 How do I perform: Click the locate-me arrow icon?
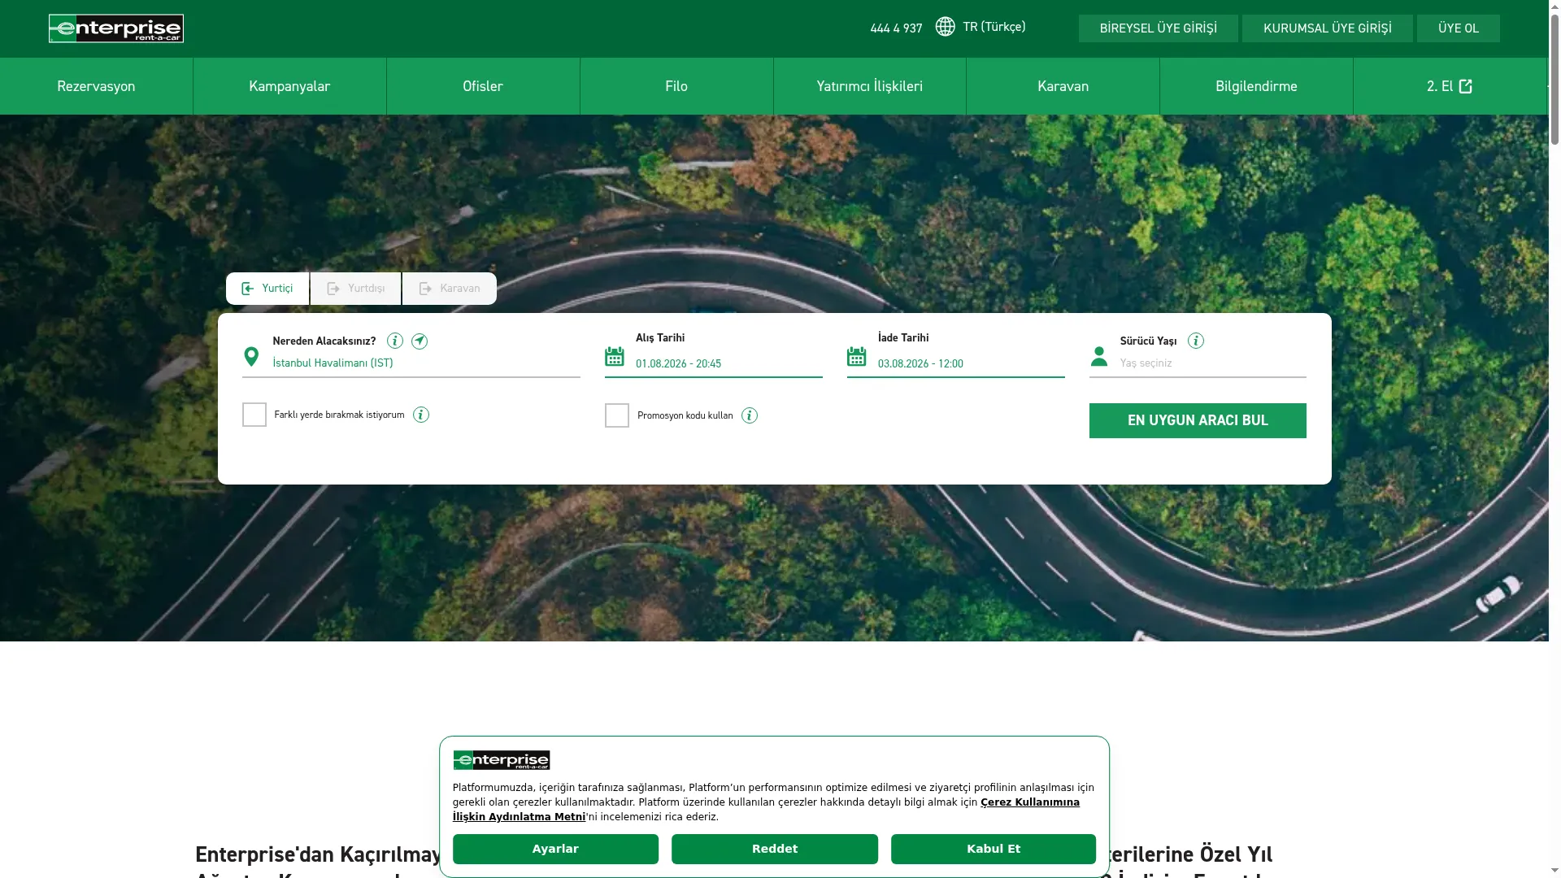pos(420,341)
